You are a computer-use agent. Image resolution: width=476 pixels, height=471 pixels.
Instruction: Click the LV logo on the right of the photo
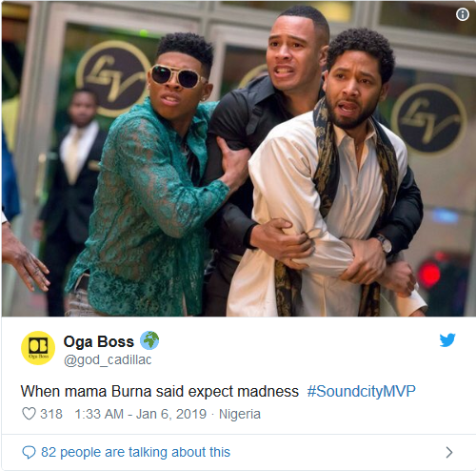[428, 118]
